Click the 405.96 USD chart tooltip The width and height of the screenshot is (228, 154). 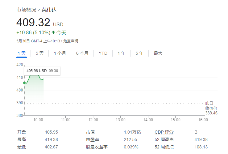(42, 71)
